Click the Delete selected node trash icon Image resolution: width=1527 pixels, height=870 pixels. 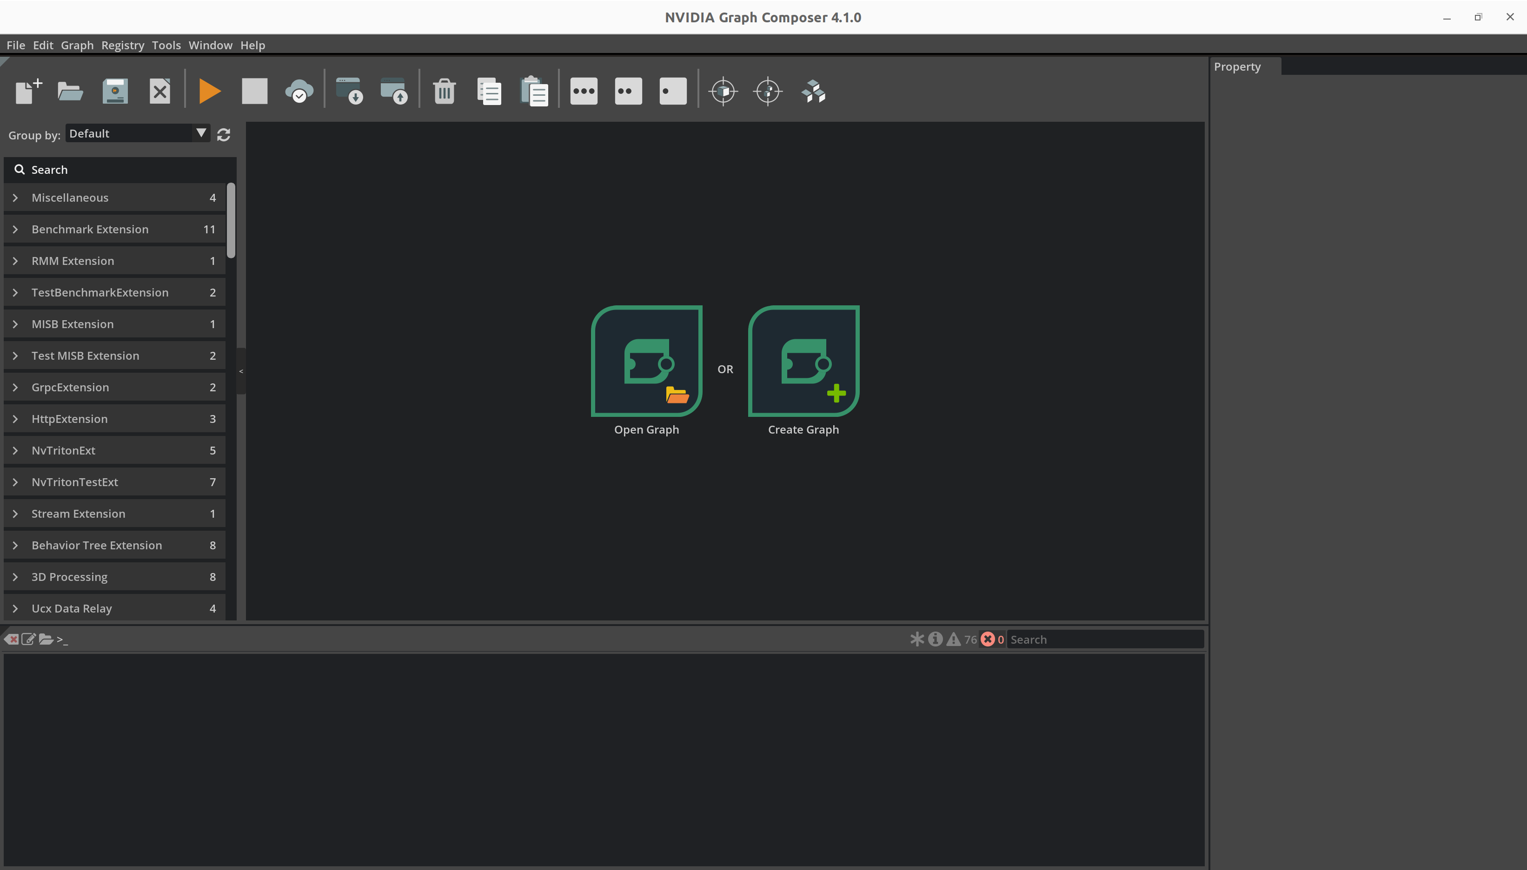pyautogui.click(x=444, y=91)
